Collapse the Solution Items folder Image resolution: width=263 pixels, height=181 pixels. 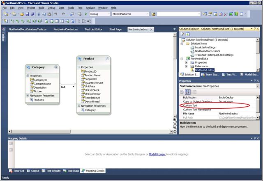pos(182,44)
